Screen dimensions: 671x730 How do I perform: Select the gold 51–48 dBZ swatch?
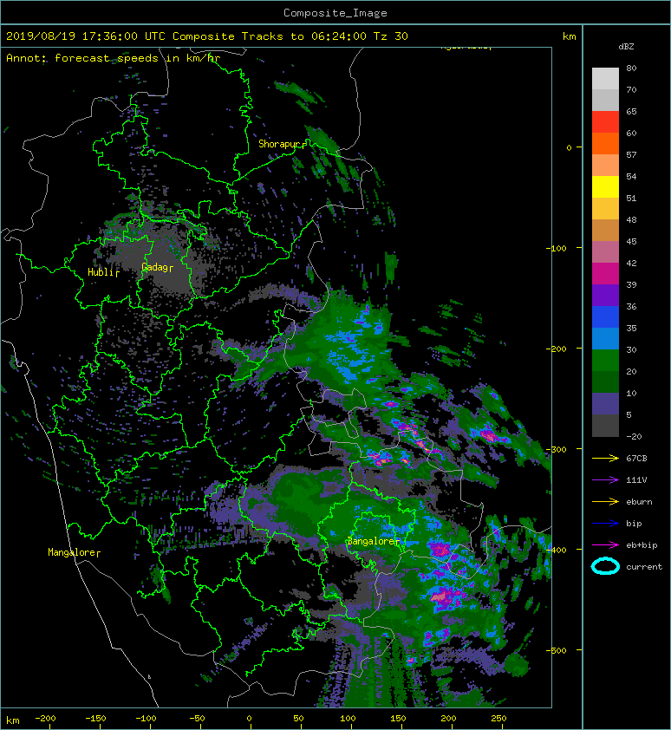tap(605, 209)
